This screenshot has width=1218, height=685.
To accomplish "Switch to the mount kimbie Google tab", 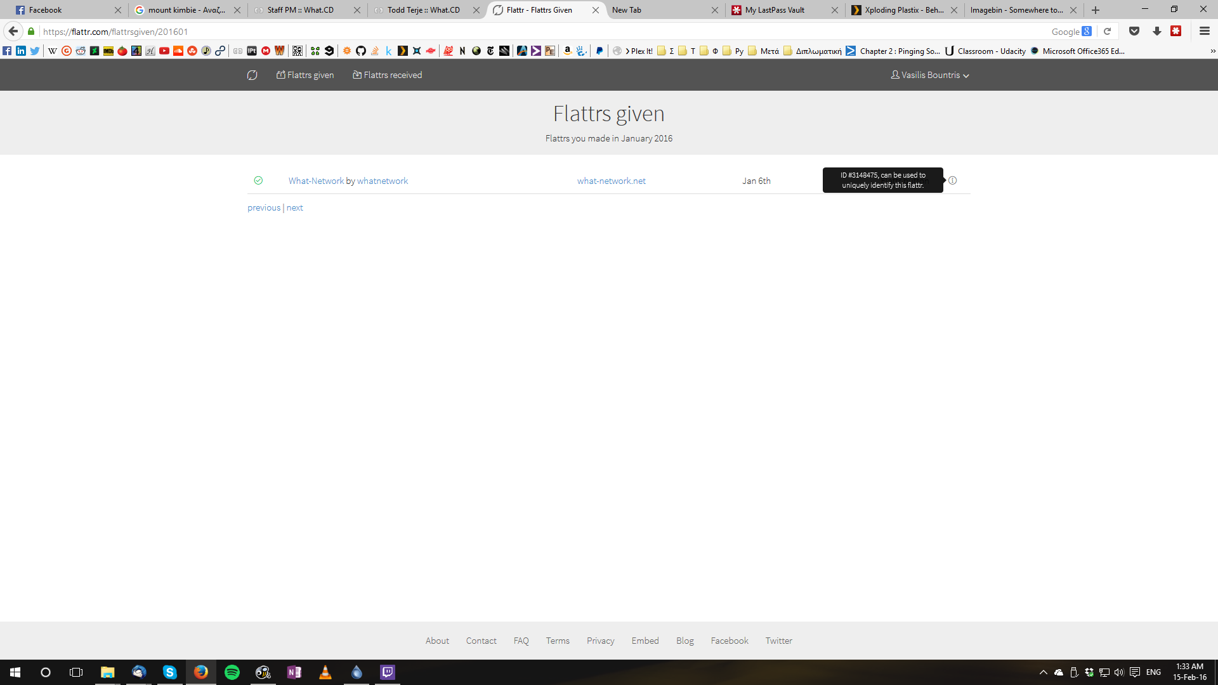I will click(187, 10).
